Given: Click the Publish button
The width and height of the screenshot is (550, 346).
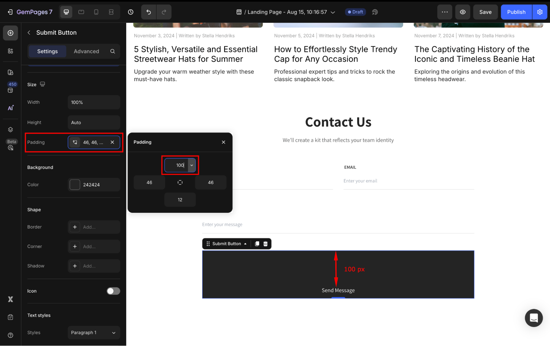Looking at the screenshot, I should [516, 12].
